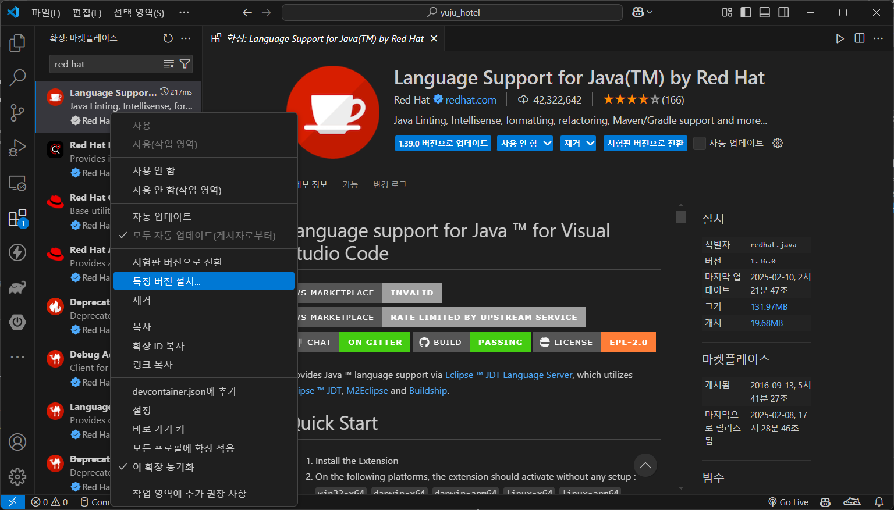This screenshot has width=894, height=510.
Task: Open marketplace panel more actions menu
Action: tap(186, 38)
